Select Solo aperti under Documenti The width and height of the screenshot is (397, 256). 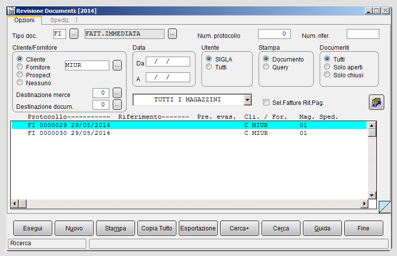pos(327,66)
